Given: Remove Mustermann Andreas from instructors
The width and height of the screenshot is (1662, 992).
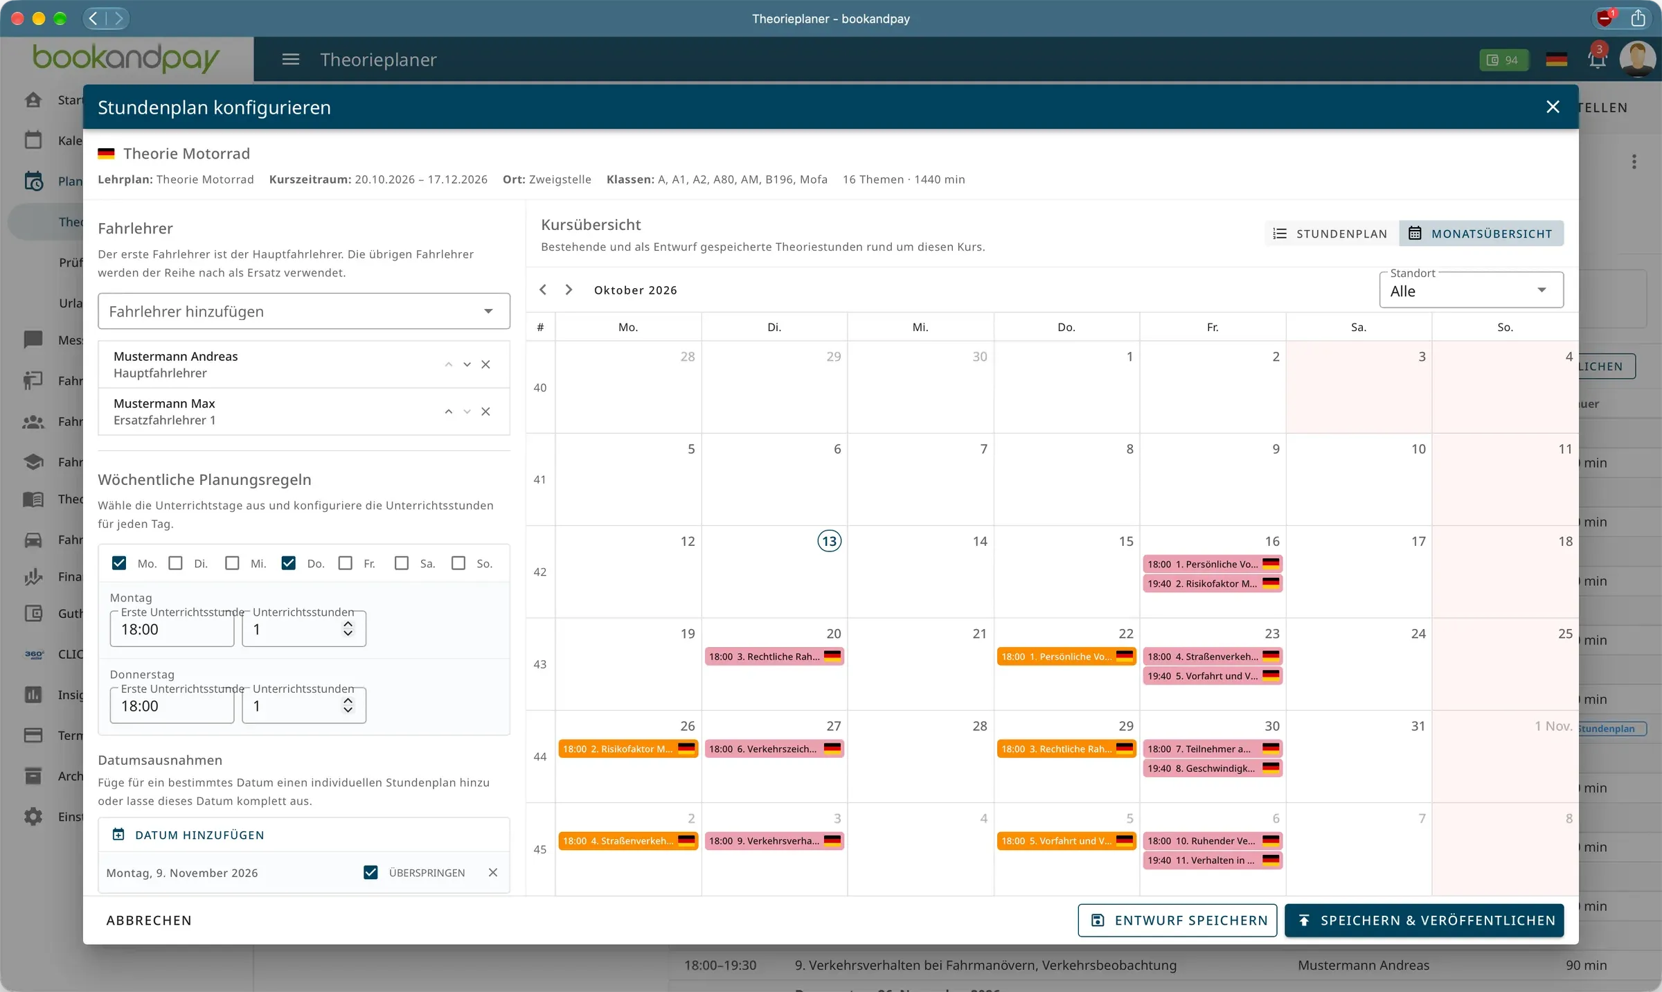Looking at the screenshot, I should point(485,364).
